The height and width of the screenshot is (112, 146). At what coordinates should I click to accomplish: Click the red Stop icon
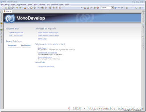tap(98, 8)
